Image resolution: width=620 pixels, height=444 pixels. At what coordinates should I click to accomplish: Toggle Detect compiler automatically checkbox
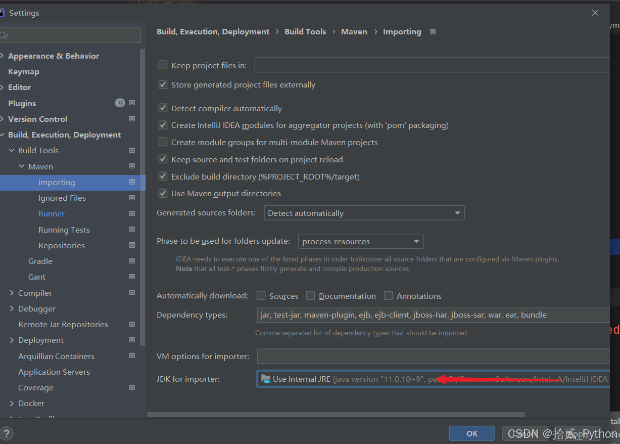tap(163, 108)
